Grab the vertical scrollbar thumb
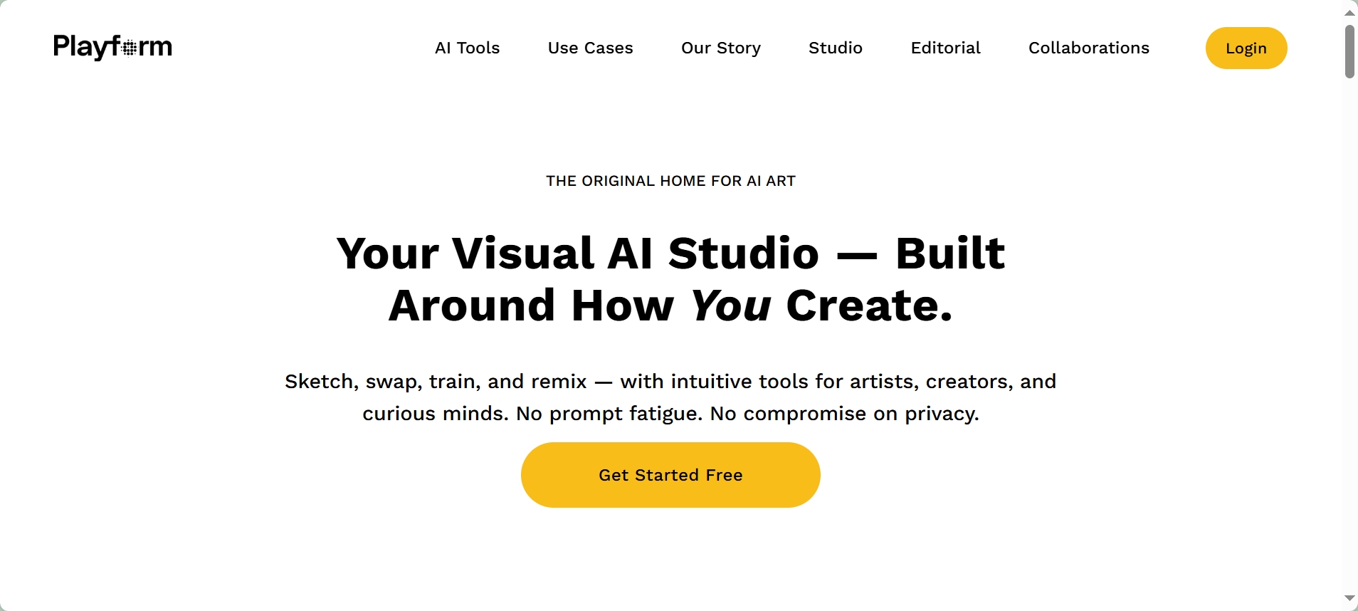The width and height of the screenshot is (1358, 611). (1349, 51)
